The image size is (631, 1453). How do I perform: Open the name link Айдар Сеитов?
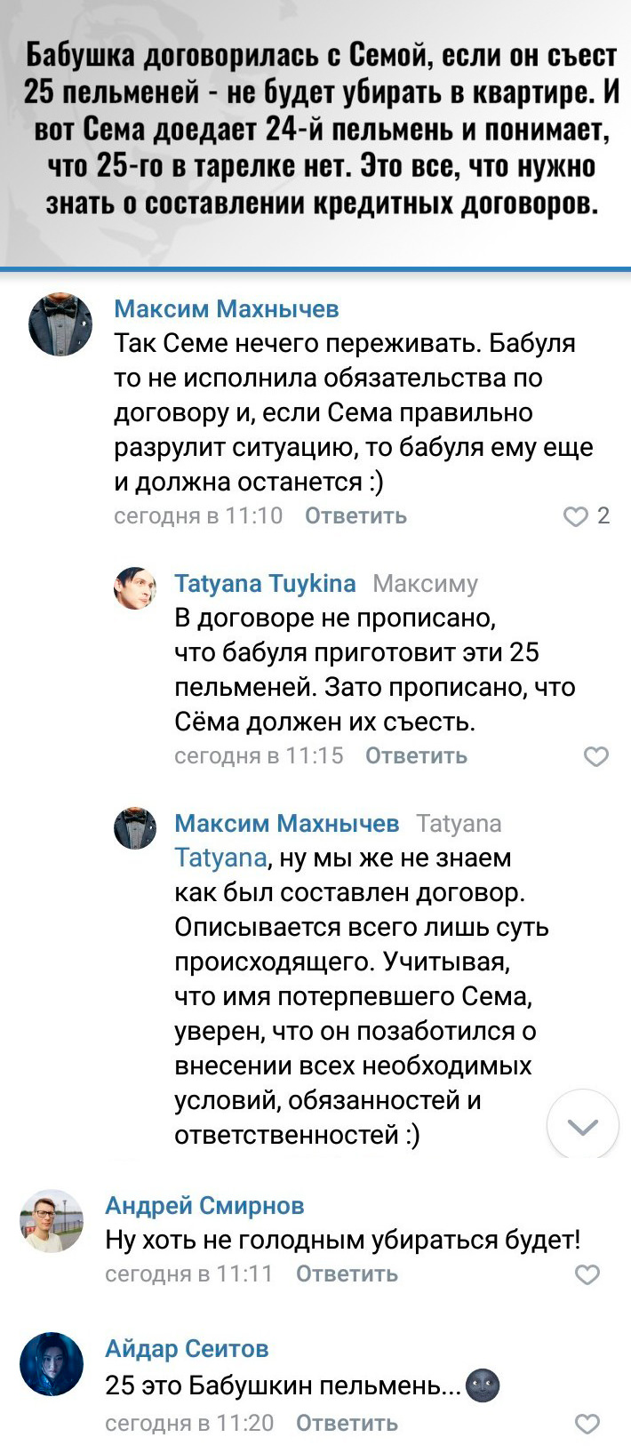pyautogui.click(x=187, y=1349)
